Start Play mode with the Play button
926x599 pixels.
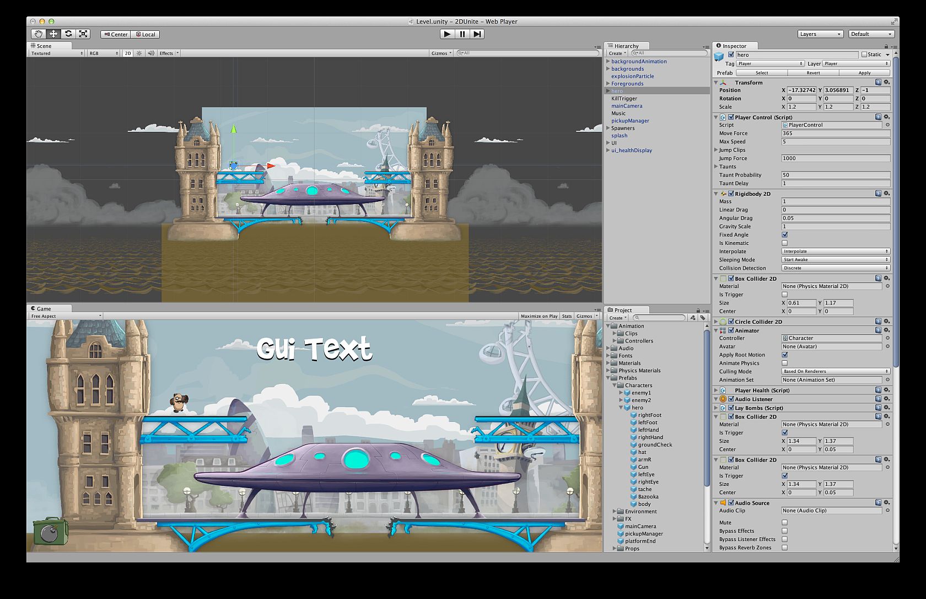point(447,34)
